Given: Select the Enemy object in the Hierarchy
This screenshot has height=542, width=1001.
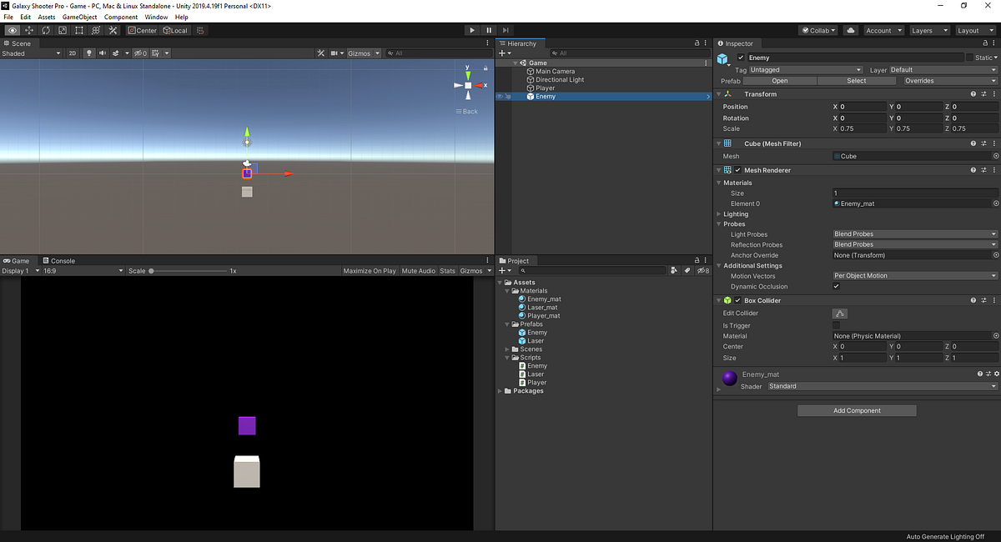Looking at the screenshot, I should [x=544, y=96].
